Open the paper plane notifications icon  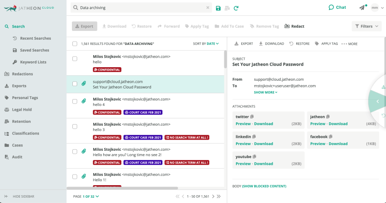tap(362, 8)
